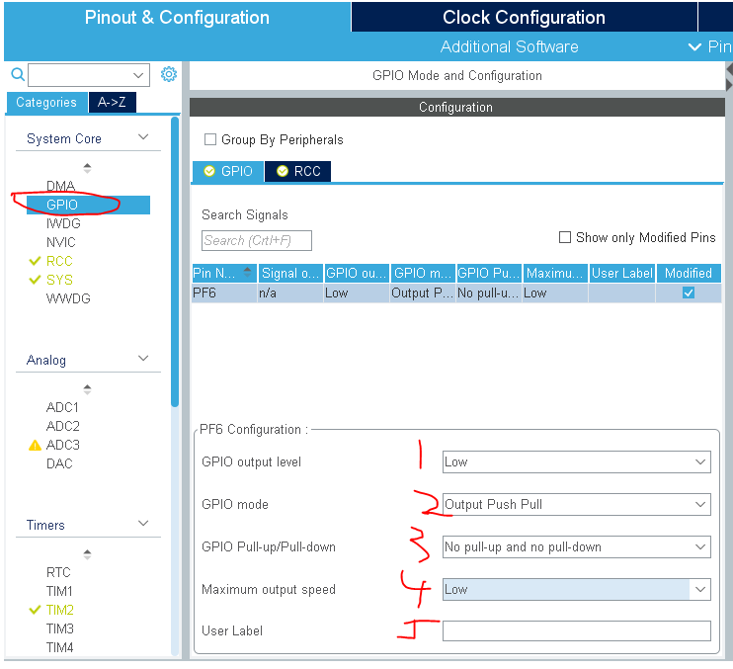Select TIM3 in Timers list

click(x=60, y=628)
